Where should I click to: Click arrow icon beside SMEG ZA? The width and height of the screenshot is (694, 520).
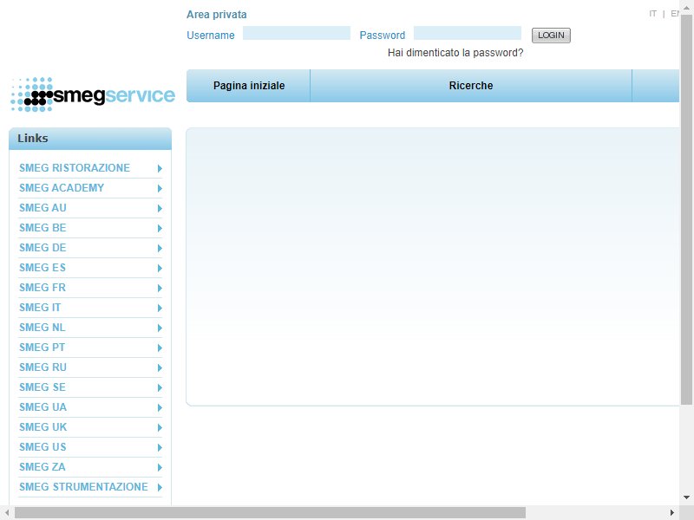pyautogui.click(x=160, y=467)
